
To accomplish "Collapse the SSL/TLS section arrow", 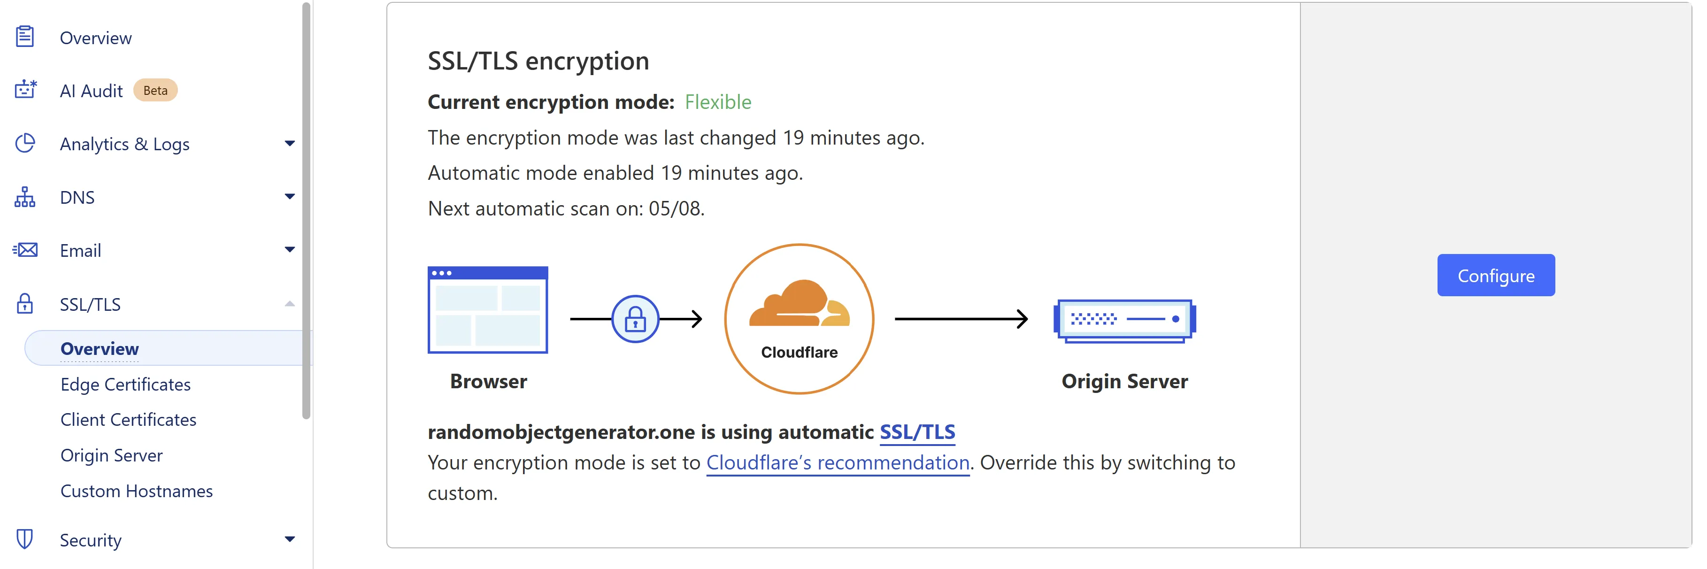I will (x=290, y=303).
